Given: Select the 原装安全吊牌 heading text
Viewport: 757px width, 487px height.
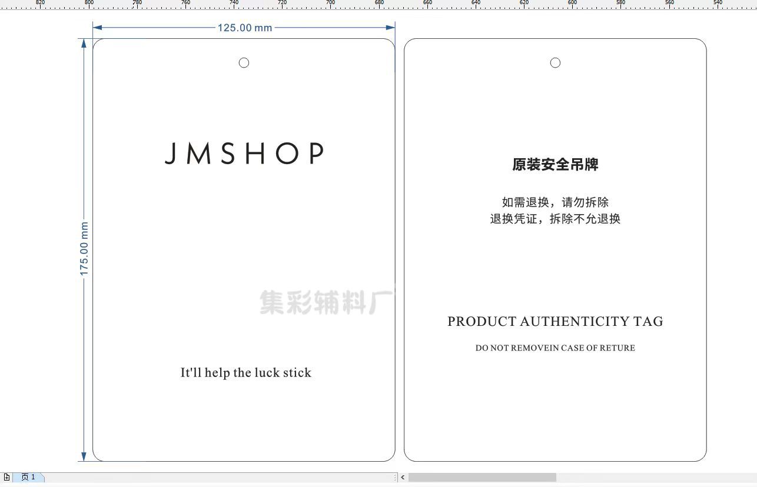Looking at the screenshot, I should coord(555,165).
